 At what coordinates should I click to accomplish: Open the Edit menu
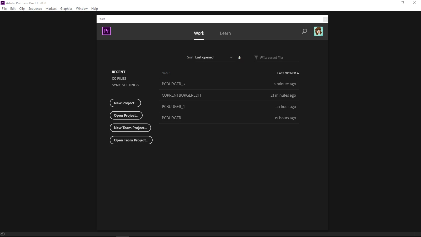(13, 8)
